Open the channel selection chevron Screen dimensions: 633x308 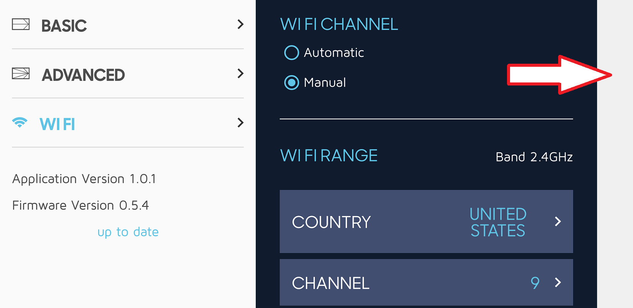[x=558, y=282]
